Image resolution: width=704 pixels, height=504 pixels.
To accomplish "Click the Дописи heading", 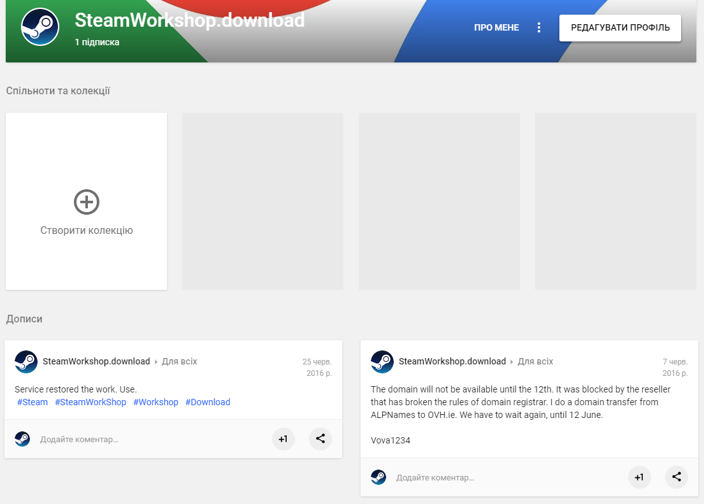I will pos(24,319).
